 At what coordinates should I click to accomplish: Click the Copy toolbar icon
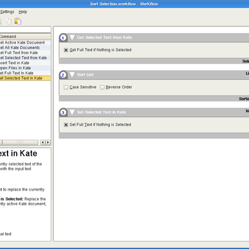coord(9,21)
